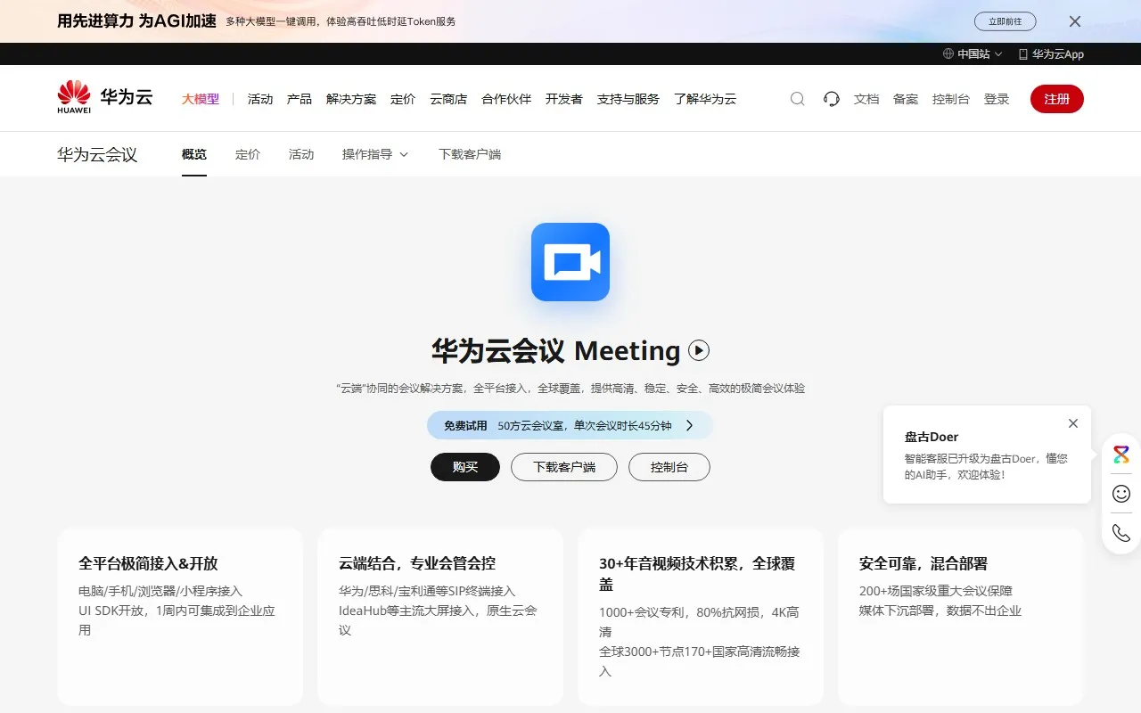1141x713 pixels.
Task: Open the 大模型 menu item
Action: (x=200, y=98)
